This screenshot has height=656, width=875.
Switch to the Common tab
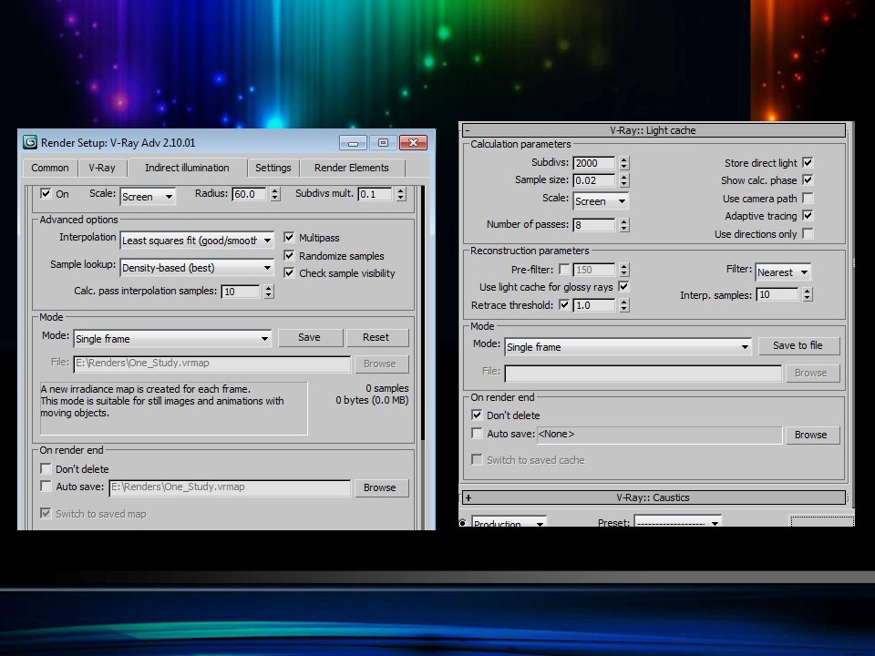pyautogui.click(x=49, y=168)
